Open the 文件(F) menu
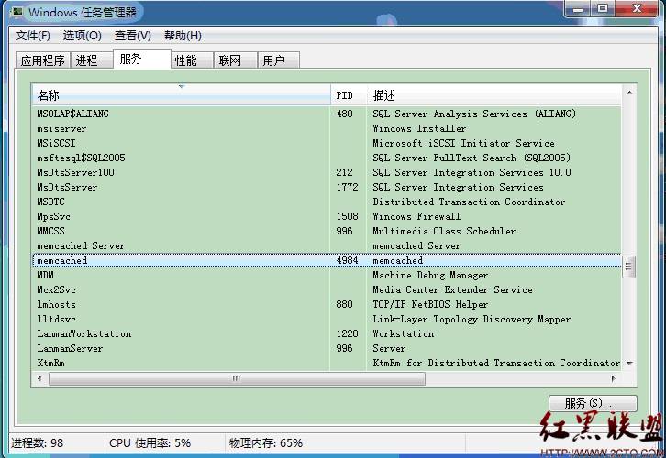This screenshot has width=666, height=458. click(33, 36)
